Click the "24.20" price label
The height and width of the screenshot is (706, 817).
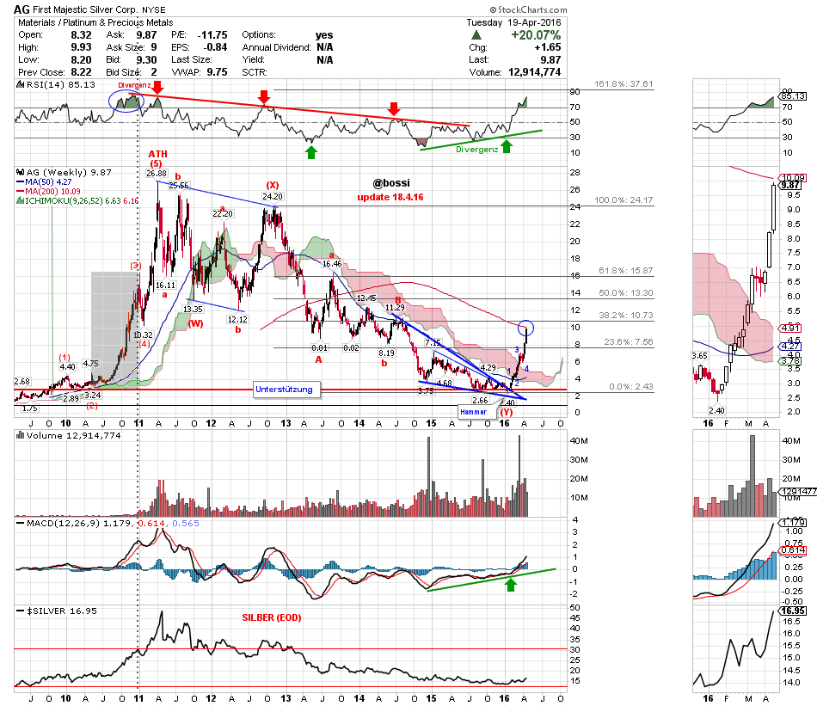tap(273, 196)
